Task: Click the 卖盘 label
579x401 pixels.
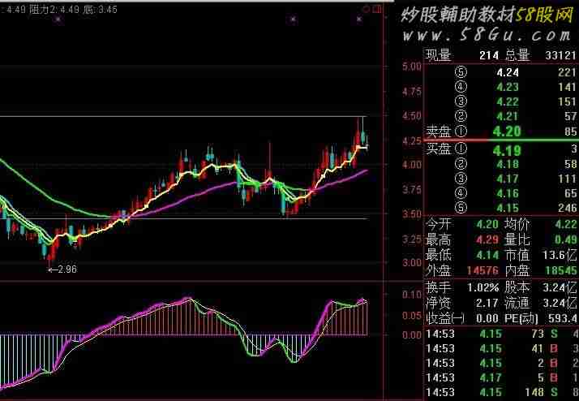Action: coord(439,132)
